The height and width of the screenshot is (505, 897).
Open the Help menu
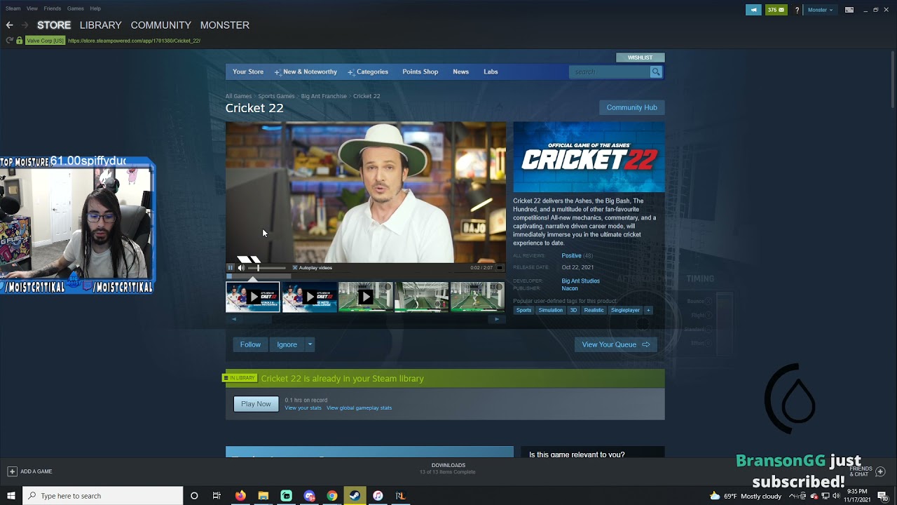click(x=95, y=8)
